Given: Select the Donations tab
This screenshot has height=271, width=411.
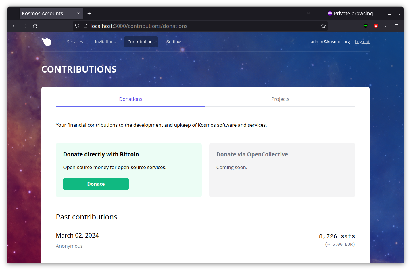Looking at the screenshot, I should (x=130, y=99).
